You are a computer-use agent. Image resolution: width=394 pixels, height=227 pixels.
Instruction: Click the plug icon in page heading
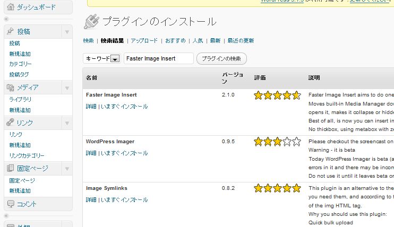coord(91,22)
